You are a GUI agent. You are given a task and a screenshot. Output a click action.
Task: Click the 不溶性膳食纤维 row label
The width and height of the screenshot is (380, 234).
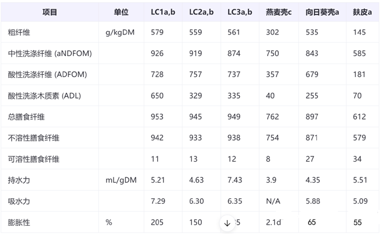[34, 138]
